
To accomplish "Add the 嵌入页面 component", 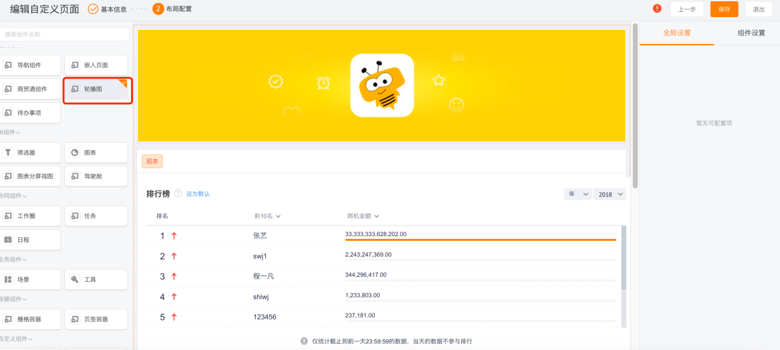I will [x=96, y=65].
